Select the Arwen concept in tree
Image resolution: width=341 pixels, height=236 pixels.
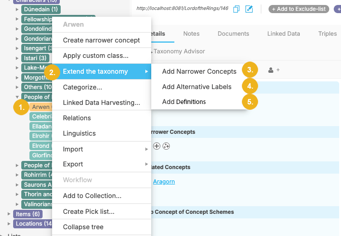(x=41, y=107)
